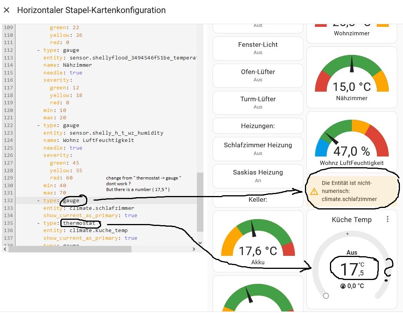Viewport: 403px width, 313px height.
Task: Open Wohnz LuftFeuchtigkeit gauge card
Action: tap(351, 142)
